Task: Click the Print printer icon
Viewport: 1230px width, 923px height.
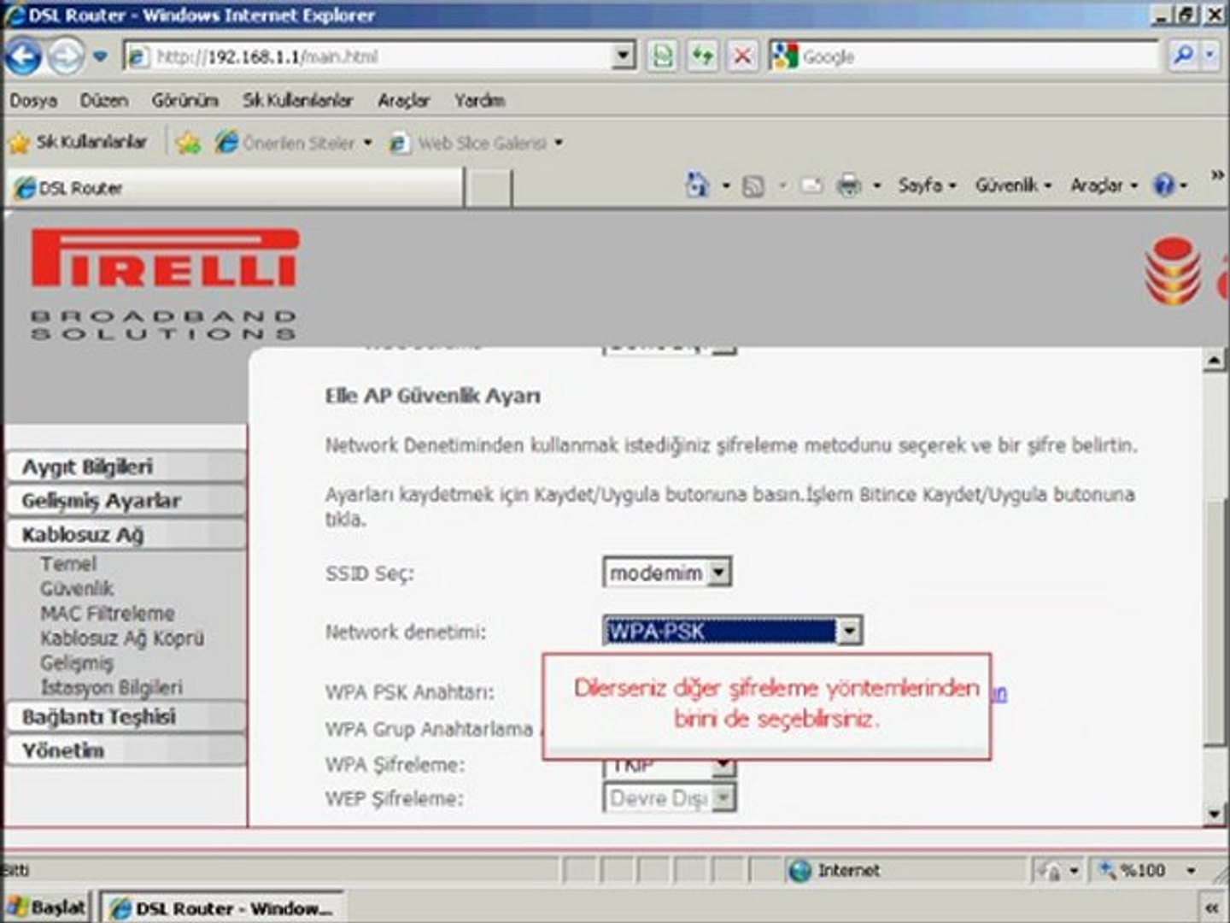Action: 848,185
